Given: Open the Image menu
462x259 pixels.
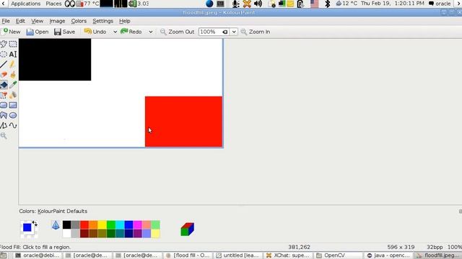Looking at the screenshot, I should coord(57,21).
